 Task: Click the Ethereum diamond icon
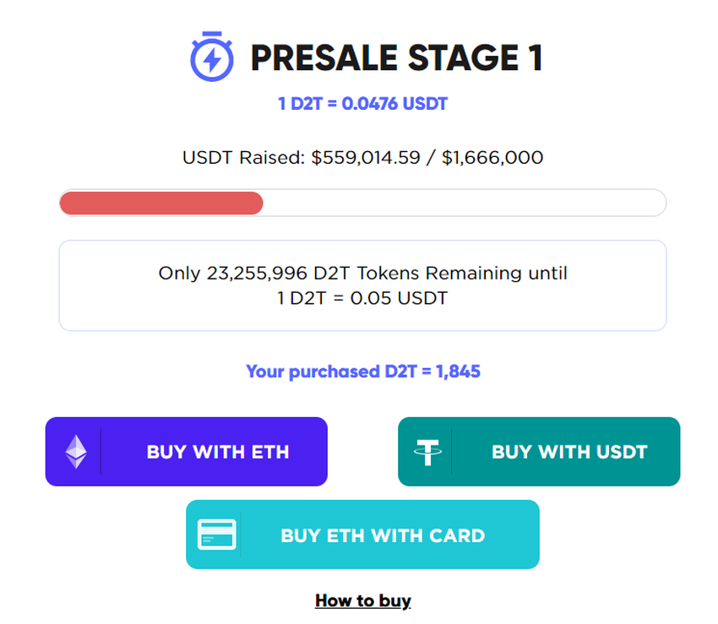pos(76,452)
